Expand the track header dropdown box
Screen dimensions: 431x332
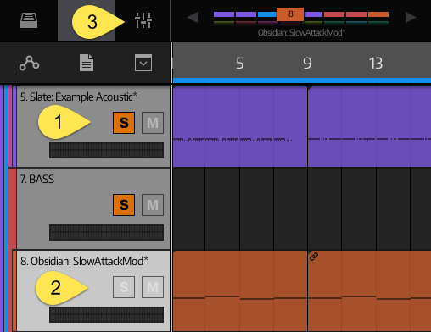pyautogui.click(x=143, y=63)
